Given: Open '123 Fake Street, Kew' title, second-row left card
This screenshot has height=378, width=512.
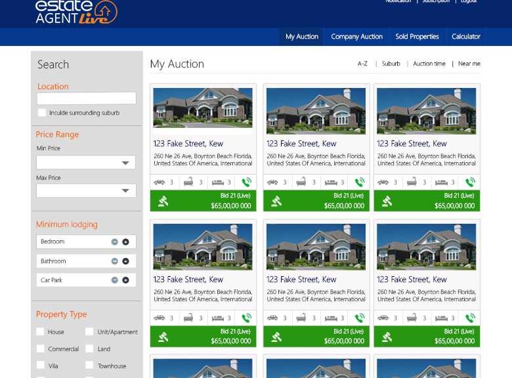Looking at the screenshot, I should tap(188, 280).
